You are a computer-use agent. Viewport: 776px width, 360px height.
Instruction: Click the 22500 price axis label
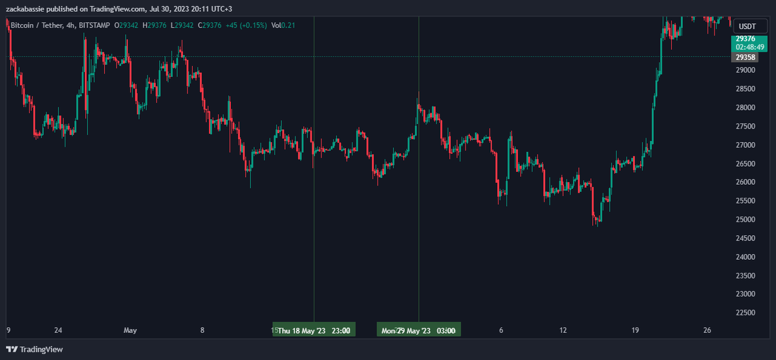(746, 313)
